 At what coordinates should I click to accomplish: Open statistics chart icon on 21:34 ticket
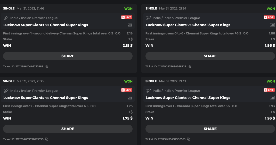[272, 25]
